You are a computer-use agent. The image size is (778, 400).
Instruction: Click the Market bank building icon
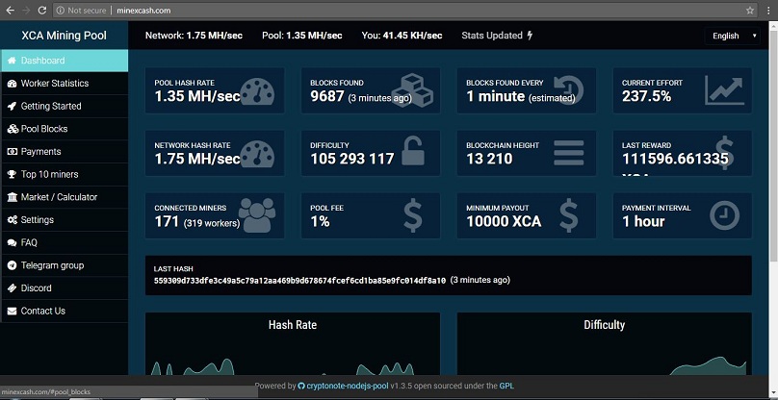[x=12, y=197]
